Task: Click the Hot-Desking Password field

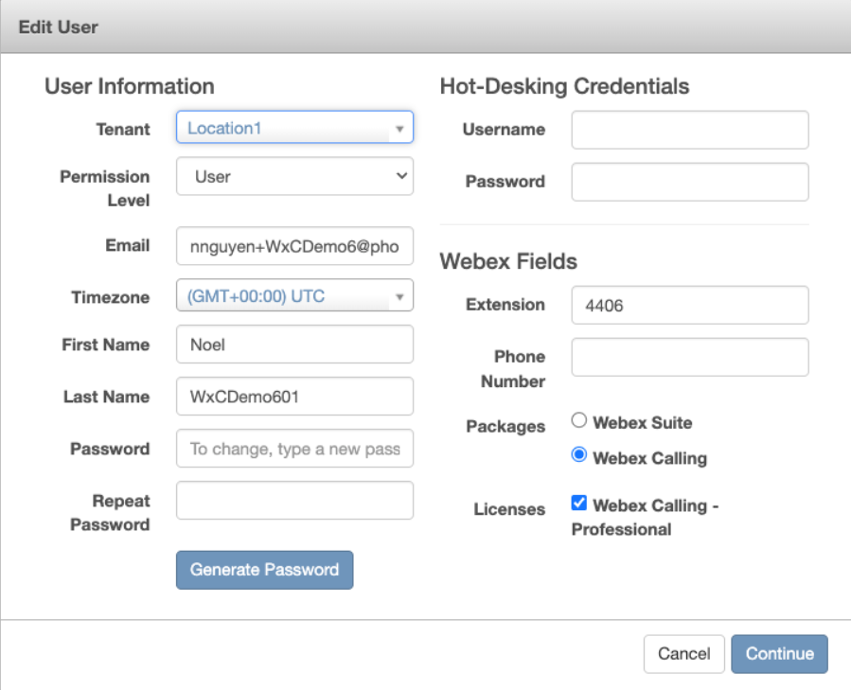Action: tap(690, 182)
